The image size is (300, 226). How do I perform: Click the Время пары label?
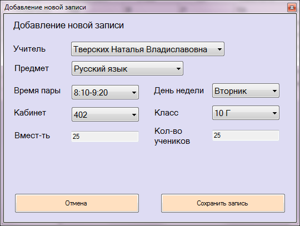37,91
